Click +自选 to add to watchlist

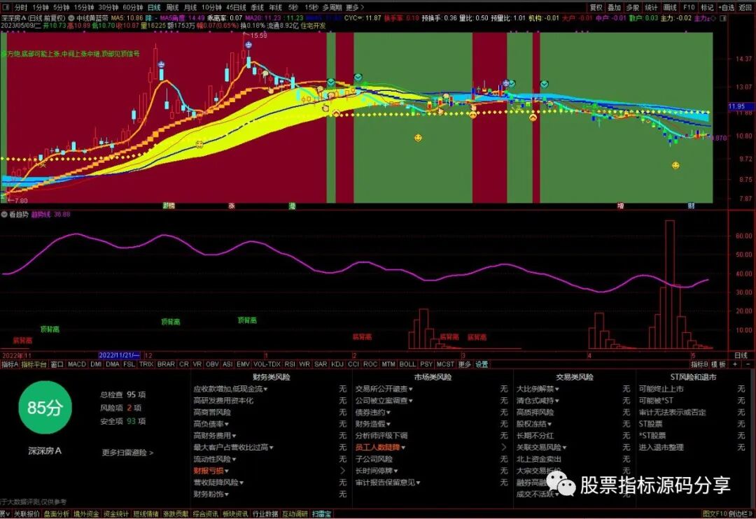click(726, 8)
